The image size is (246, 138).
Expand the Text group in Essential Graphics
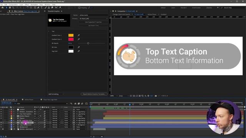click(x=49, y=31)
